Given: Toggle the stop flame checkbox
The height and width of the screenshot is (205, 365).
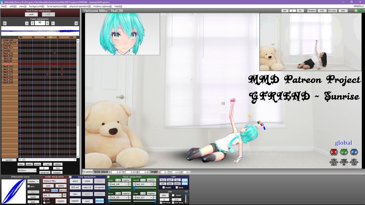Looking at the screenshot, I should (x=173, y=202).
